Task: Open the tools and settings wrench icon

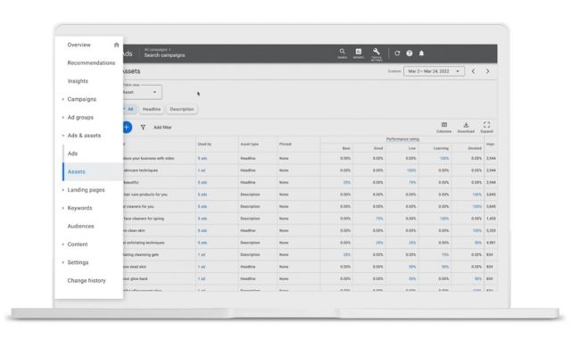Action: [377, 52]
